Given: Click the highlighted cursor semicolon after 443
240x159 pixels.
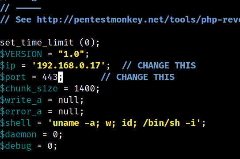Looking at the screenshot, I should [61, 77].
